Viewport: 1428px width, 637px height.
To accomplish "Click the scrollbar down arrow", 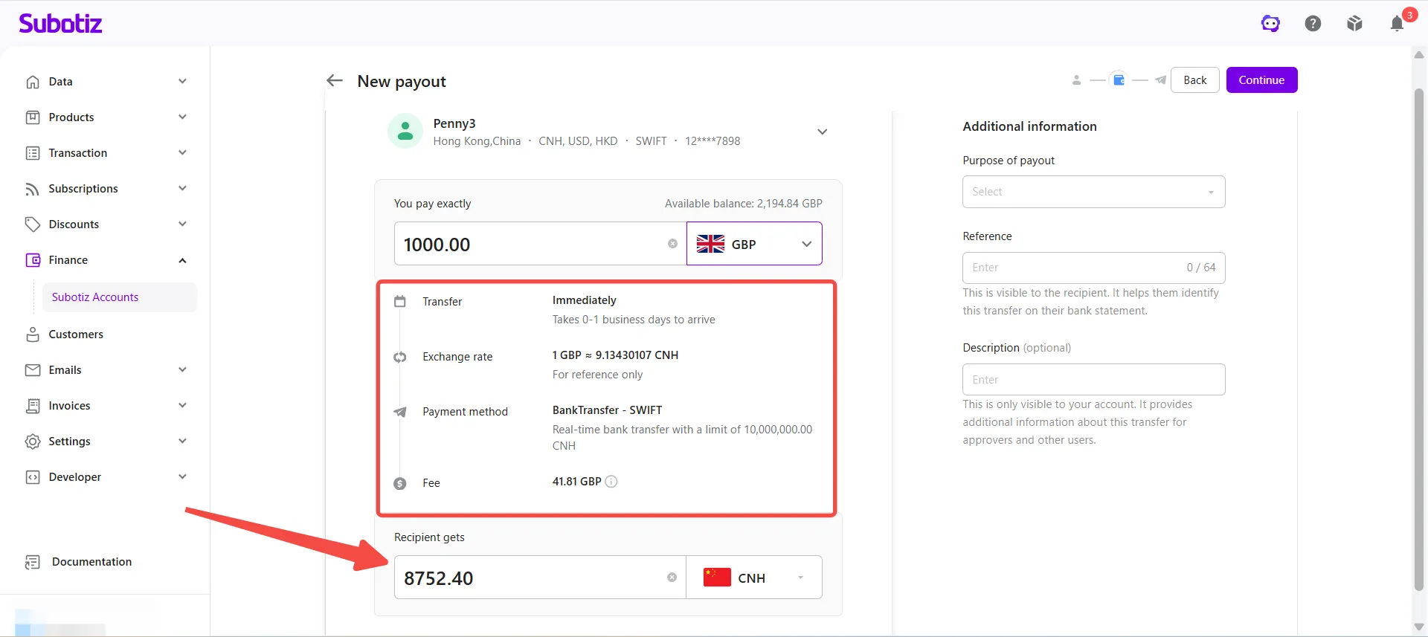I will point(1419,627).
